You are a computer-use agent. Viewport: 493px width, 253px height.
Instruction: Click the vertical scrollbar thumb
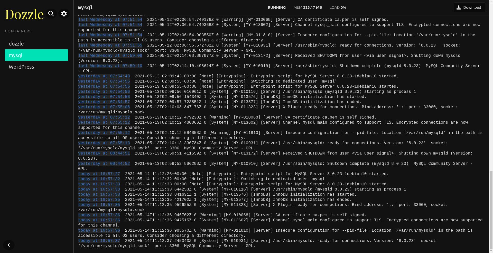[491, 210]
